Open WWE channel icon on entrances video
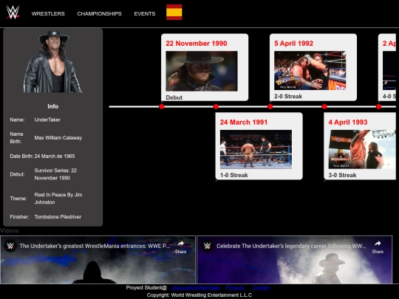 [10, 246]
